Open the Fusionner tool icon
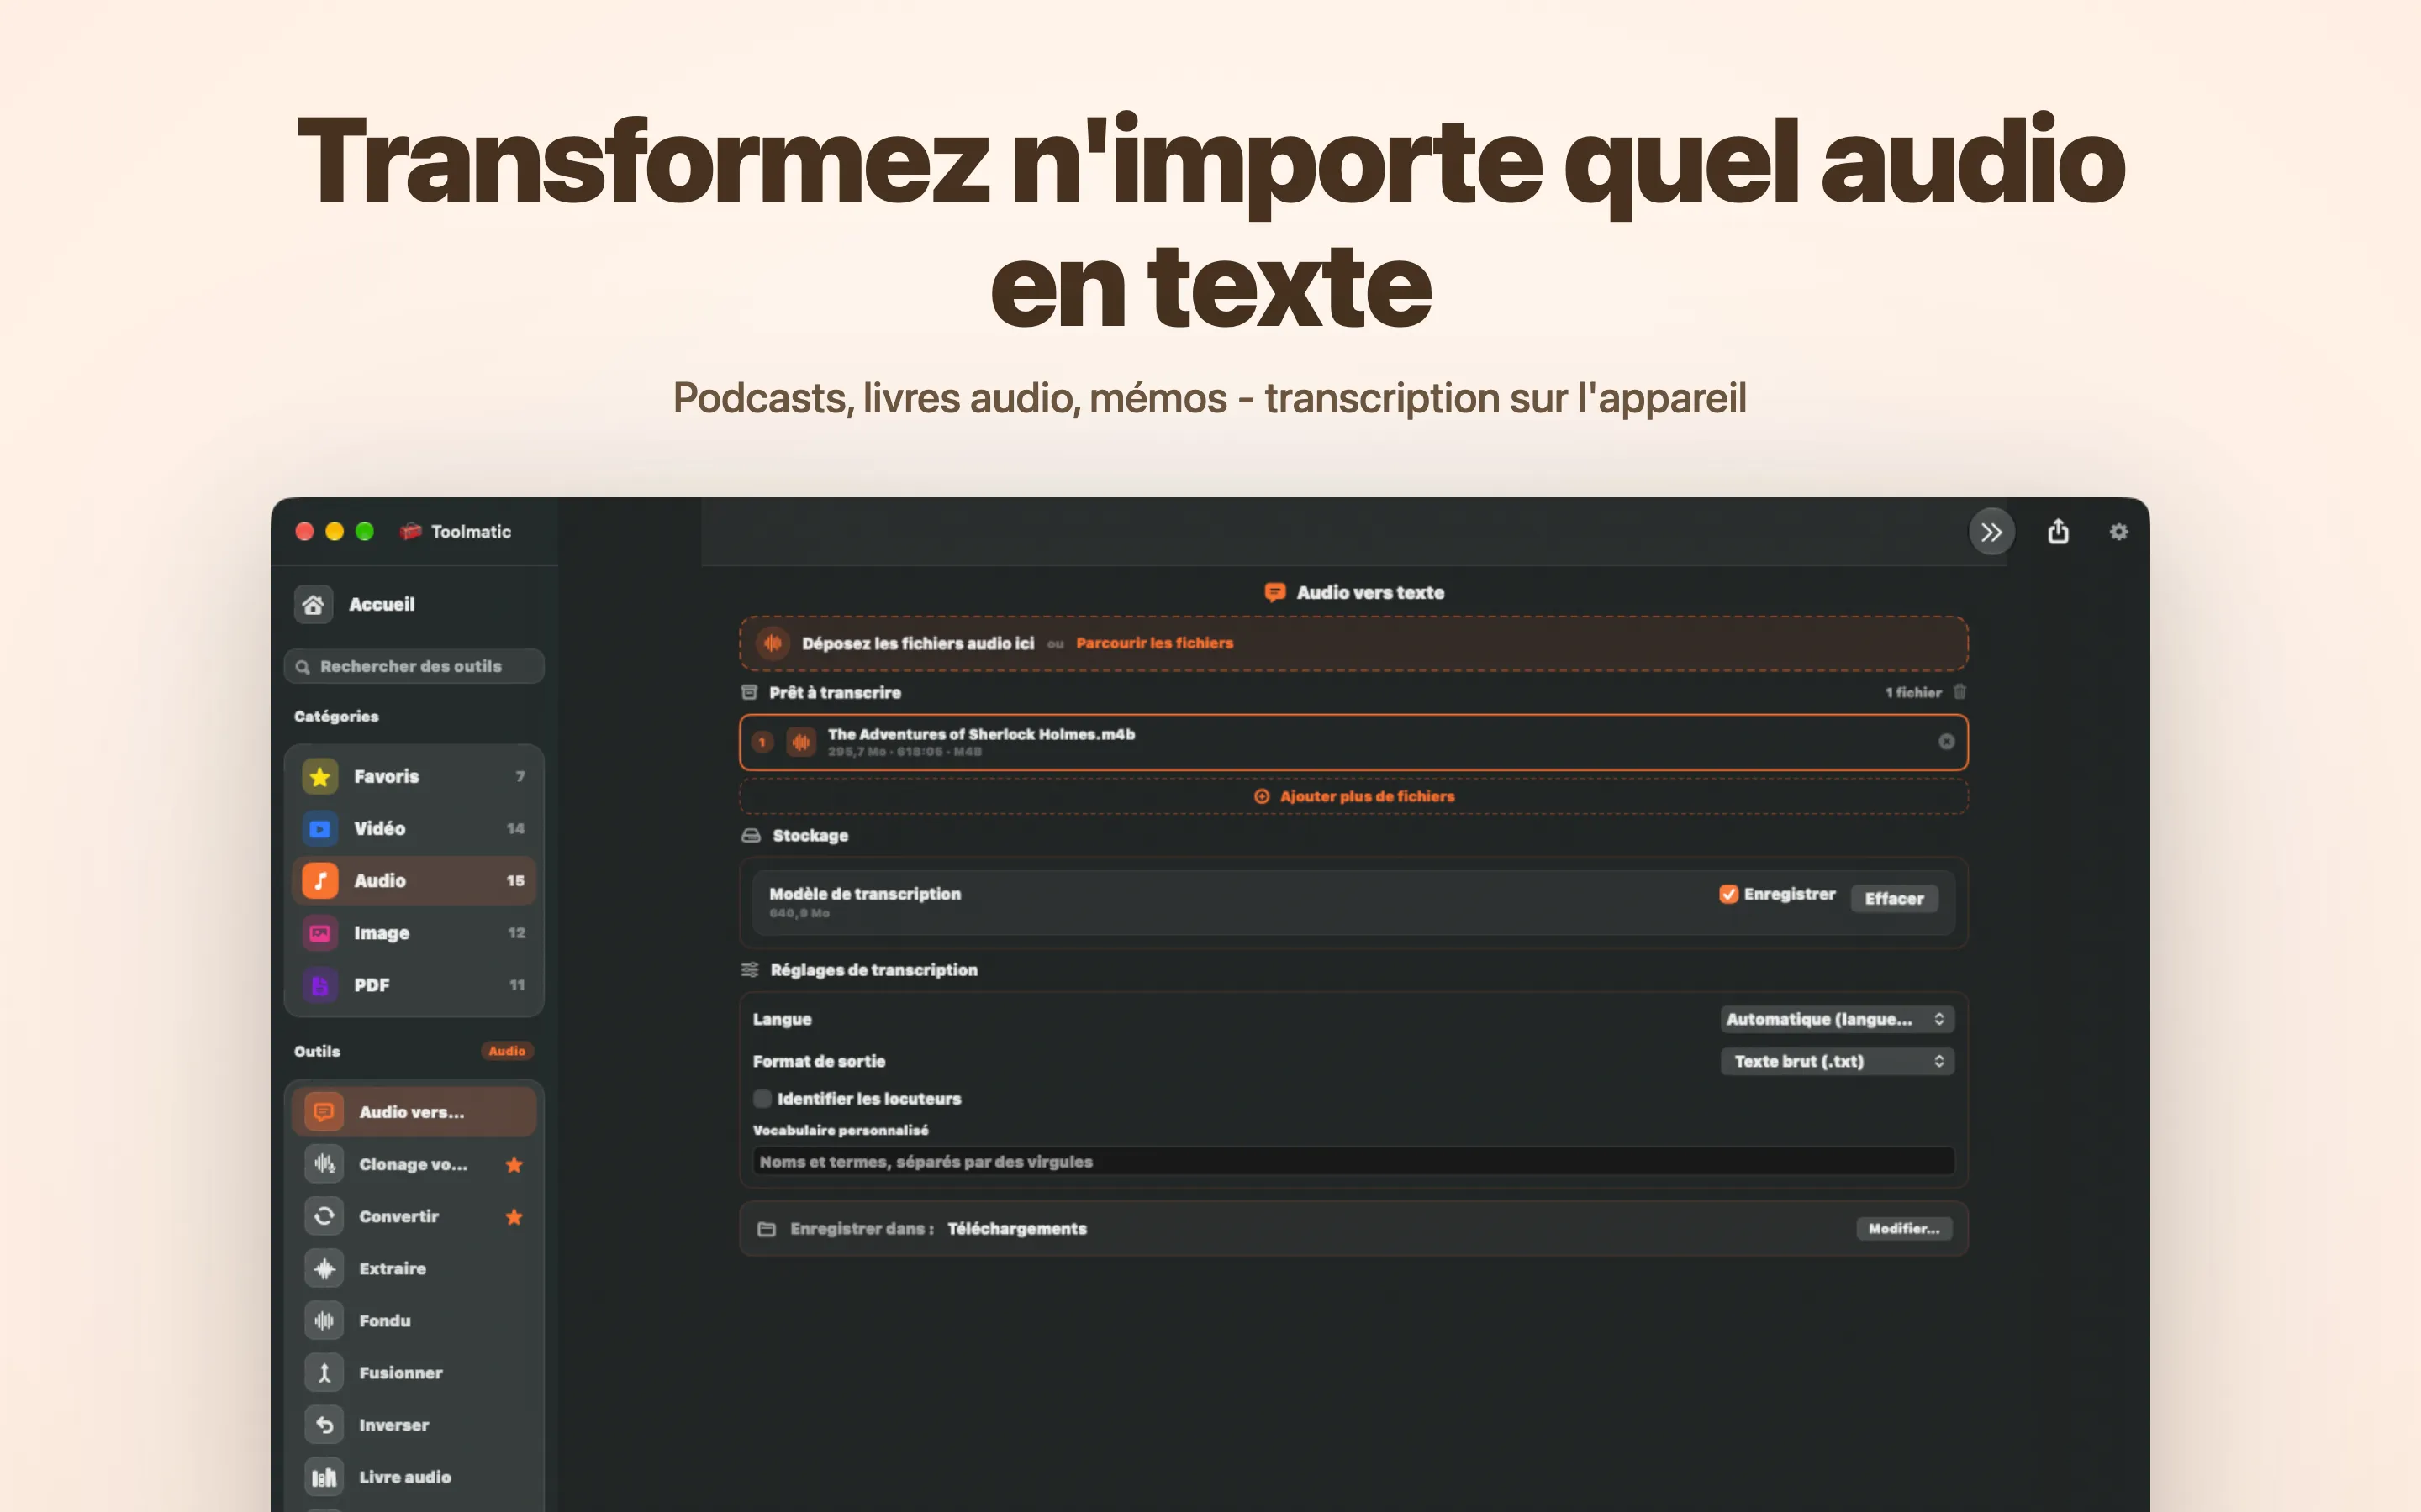 point(324,1372)
